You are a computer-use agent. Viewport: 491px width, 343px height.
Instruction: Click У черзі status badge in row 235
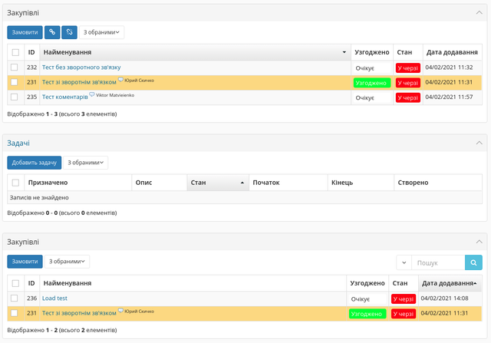click(x=408, y=97)
